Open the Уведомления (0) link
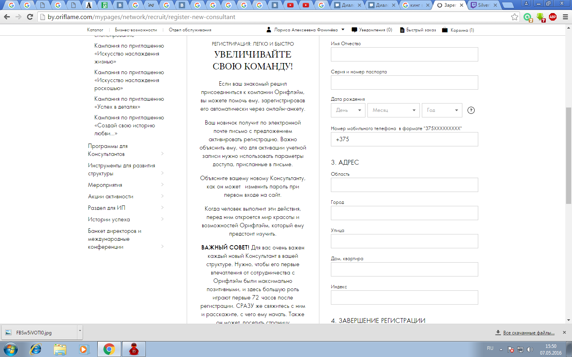Screen dimensions: 572x357 (x=375, y=30)
